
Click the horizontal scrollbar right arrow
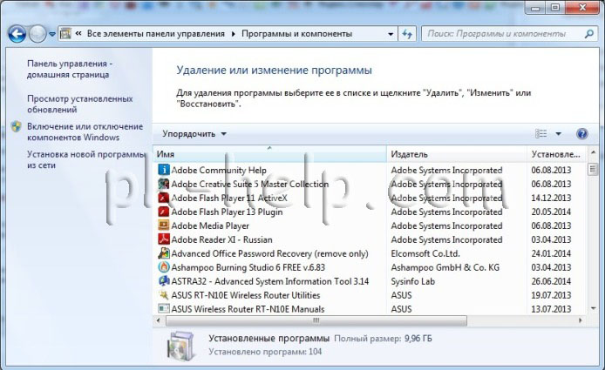580,320
